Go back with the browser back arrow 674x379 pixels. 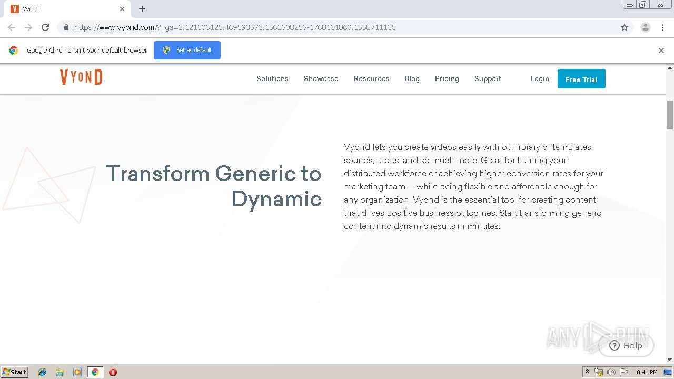click(12, 27)
